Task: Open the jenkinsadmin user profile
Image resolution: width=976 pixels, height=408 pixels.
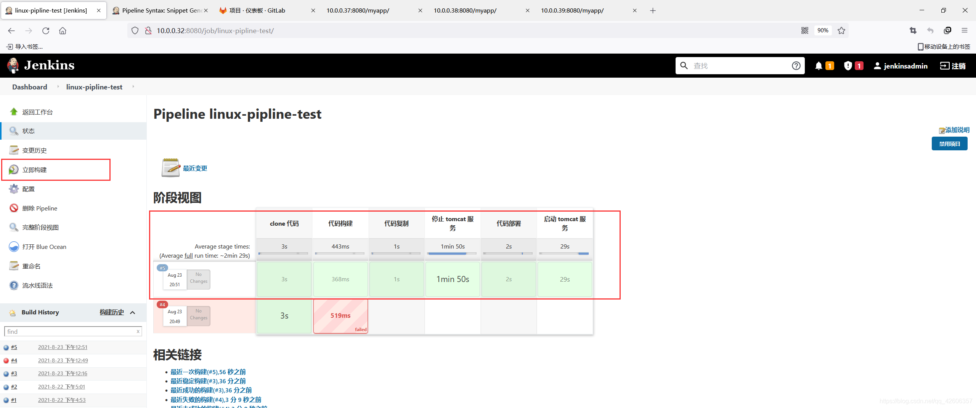Action: (901, 66)
